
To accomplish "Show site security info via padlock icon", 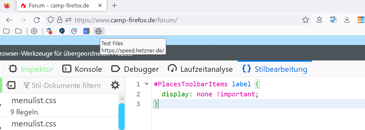I will (x=60, y=20).
